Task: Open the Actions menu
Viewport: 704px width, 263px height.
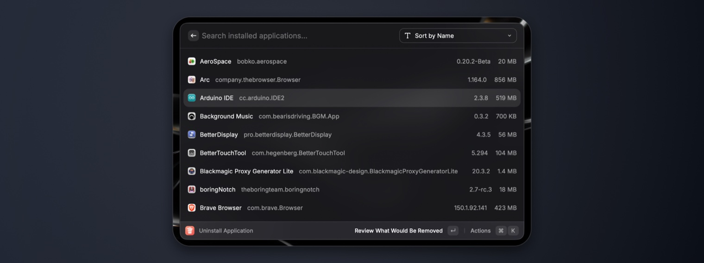Action: click(x=480, y=231)
